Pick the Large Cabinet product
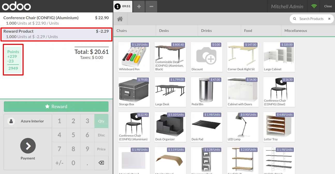Image resolution: width=335 pixels, height=174 pixels. click(x=279, y=57)
